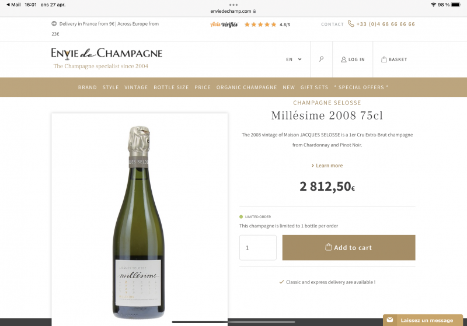Open the user Log In icon
Viewport: 467px width, 326px height.
tap(344, 59)
